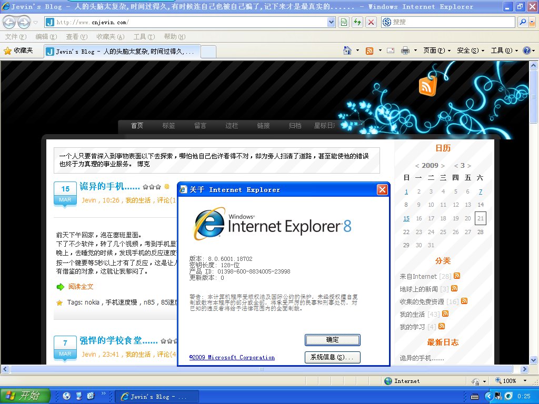Open the 强悍的学校食堂 post title

pyautogui.click(x=118, y=340)
